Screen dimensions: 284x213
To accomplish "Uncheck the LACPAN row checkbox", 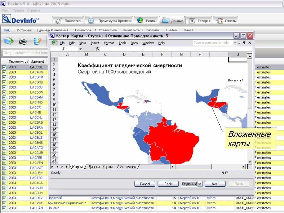I will pyautogui.click(x=4, y=208).
